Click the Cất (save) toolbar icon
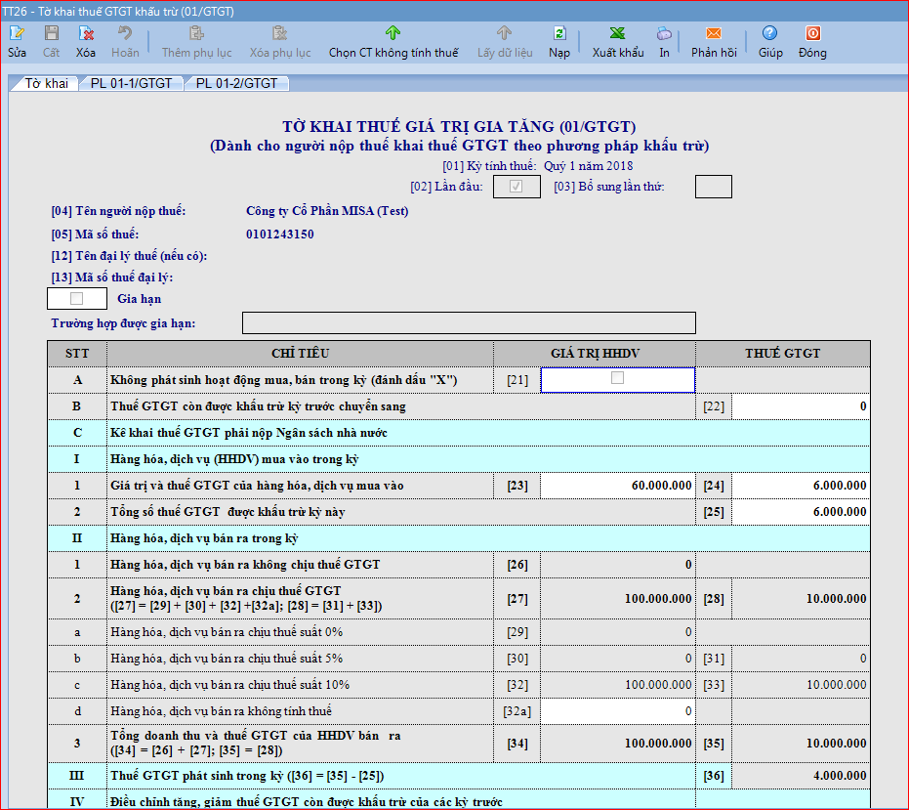This screenshot has height=810, width=909. click(51, 33)
